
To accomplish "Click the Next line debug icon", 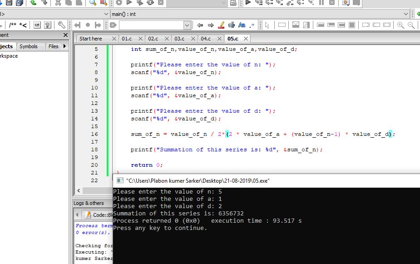I will point(269,3).
